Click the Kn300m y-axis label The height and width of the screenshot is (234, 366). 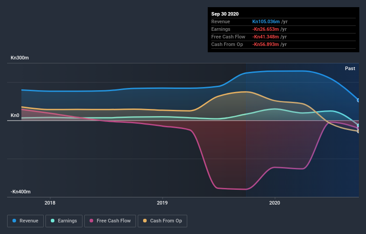[x=20, y=58]
